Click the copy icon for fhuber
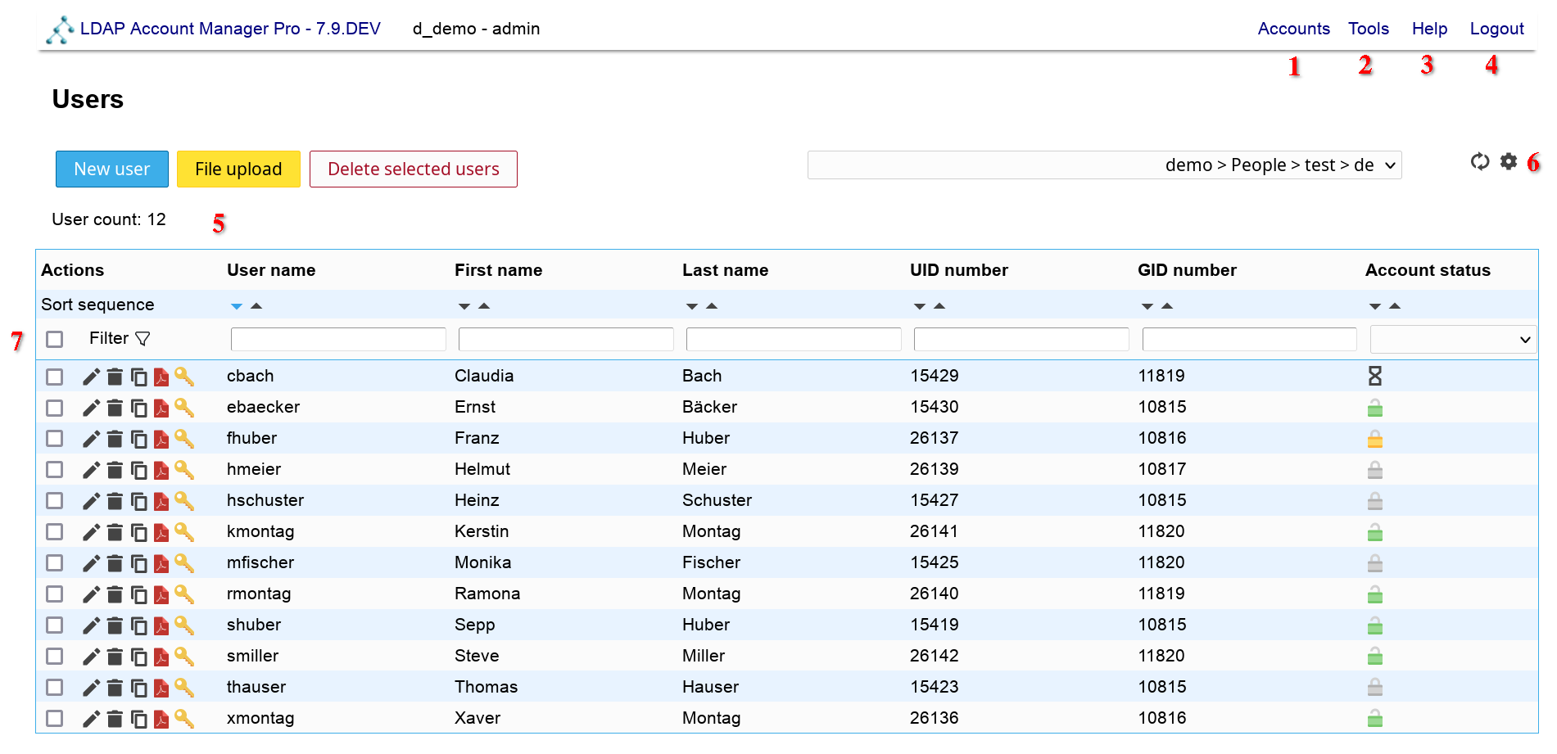The image size is (1557, 754). tap(139, 439)
